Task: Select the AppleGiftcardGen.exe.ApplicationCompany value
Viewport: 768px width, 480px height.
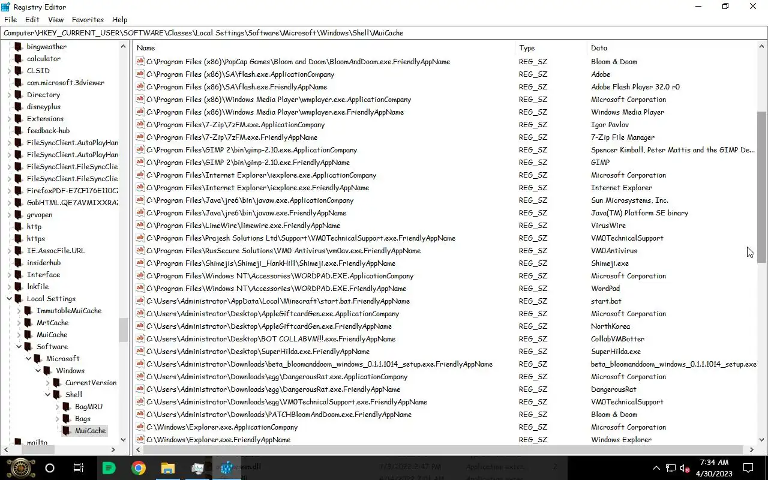Action: coord(272,313)
